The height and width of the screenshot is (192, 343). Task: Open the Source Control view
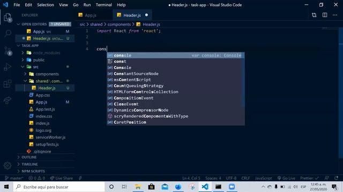[8, 51]
